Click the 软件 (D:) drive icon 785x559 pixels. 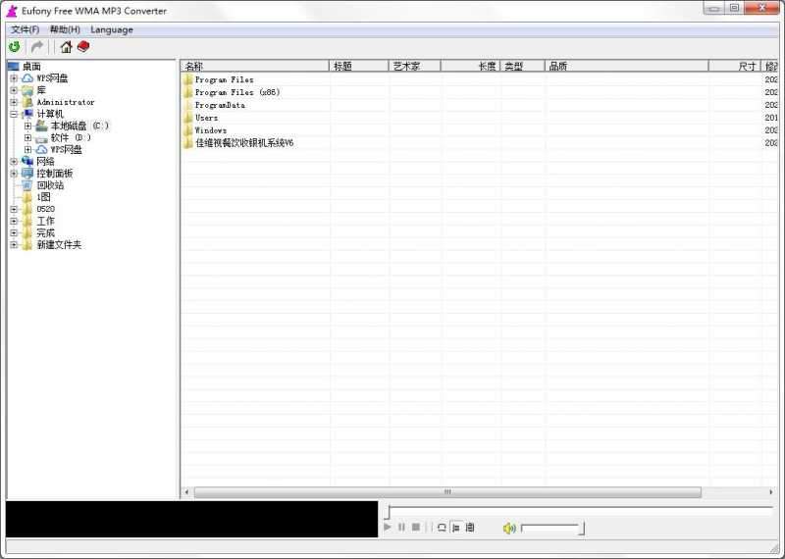(41, 137)
